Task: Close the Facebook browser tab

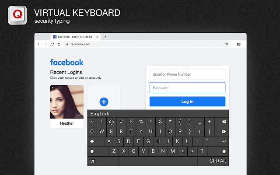Action: pyautogui.click(x=97, y=37)
